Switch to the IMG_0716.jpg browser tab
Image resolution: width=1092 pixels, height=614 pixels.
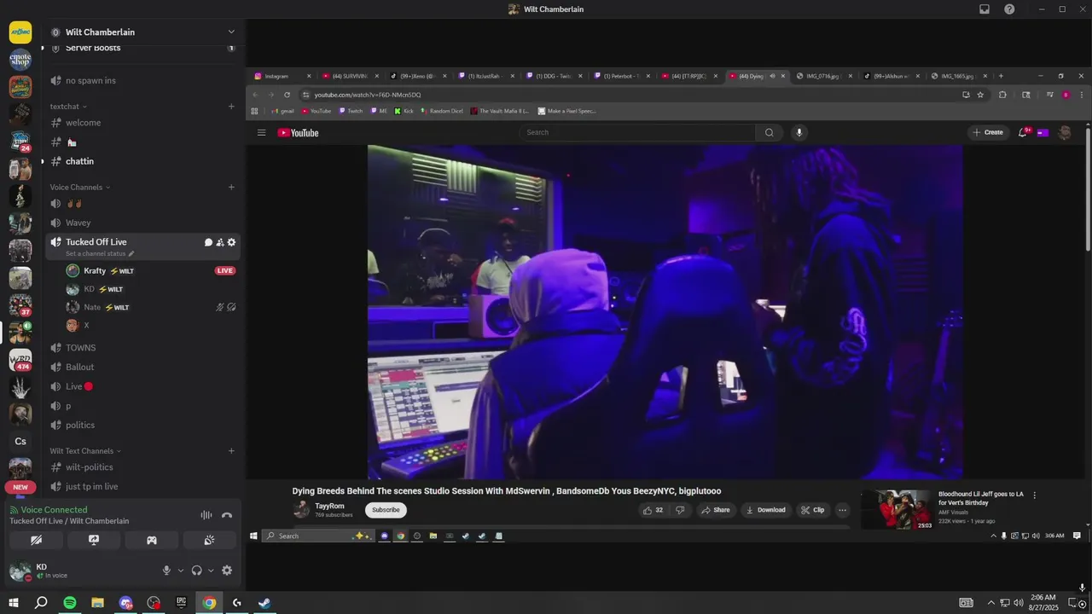[x=824, y=76]
